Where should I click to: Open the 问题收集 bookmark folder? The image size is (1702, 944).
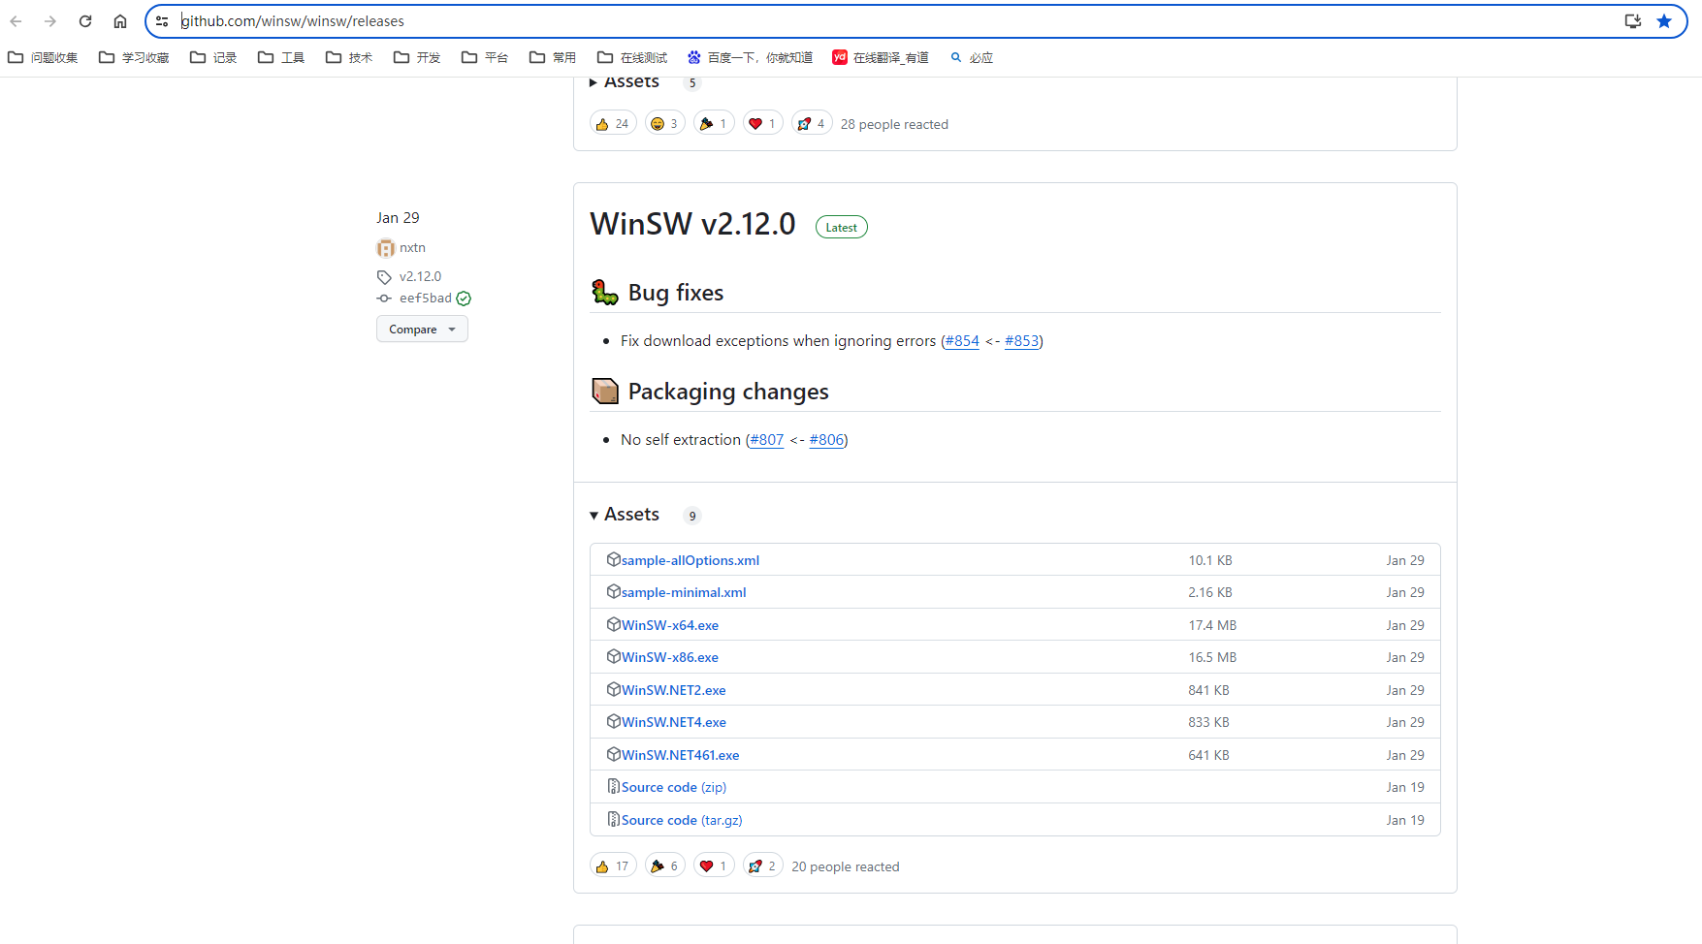coord(43,58)
